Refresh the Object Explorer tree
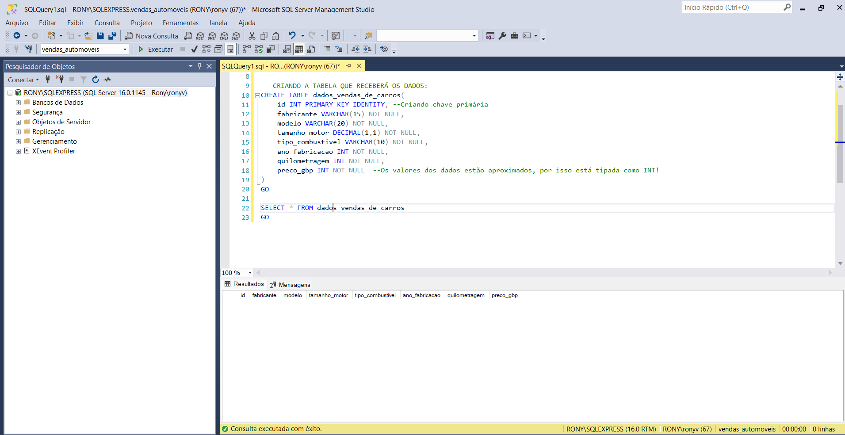 (x=95, y=80)
